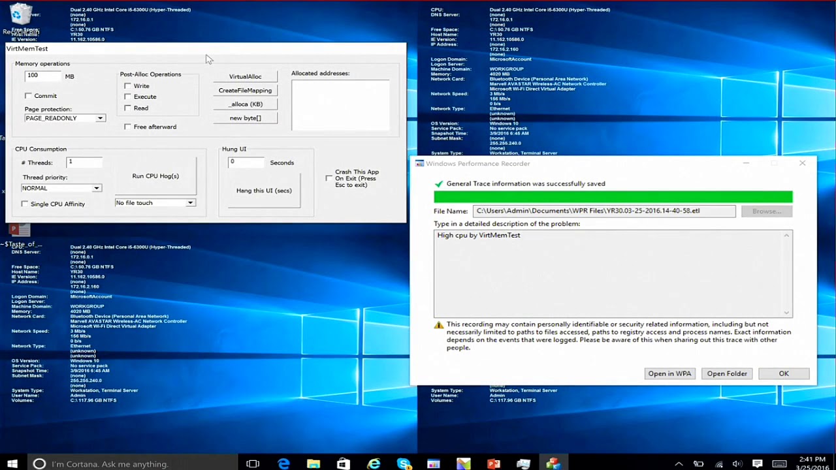Viewport: 836px width, 470px height.
Task: Click the description box scroll-down arrow
Action: tap(786, 313)
